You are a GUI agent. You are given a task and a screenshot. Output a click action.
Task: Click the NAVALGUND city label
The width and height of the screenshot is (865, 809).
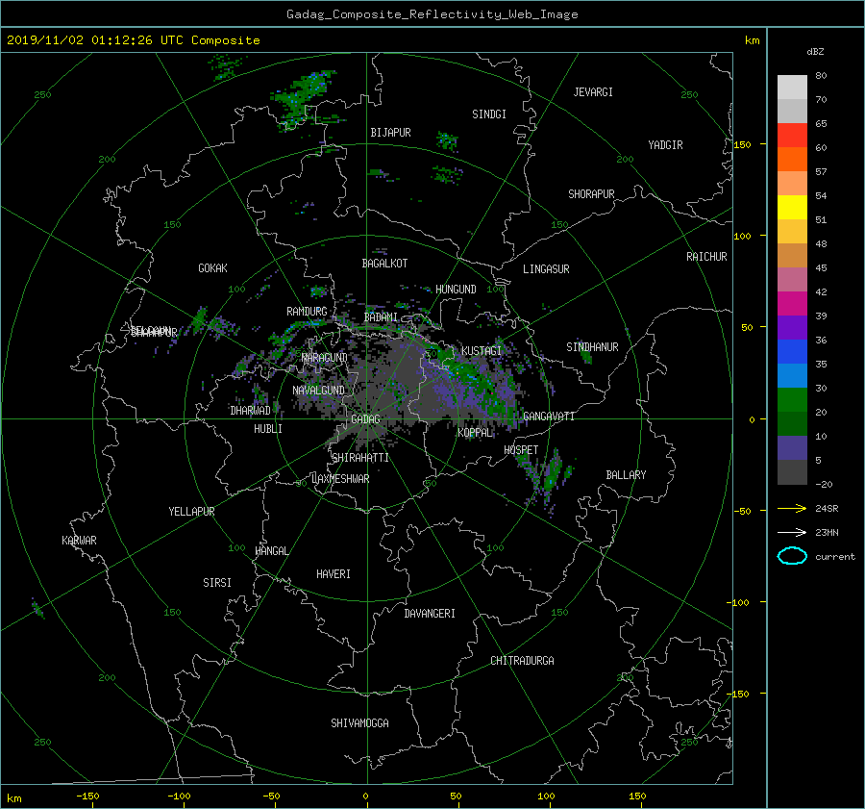318,391
